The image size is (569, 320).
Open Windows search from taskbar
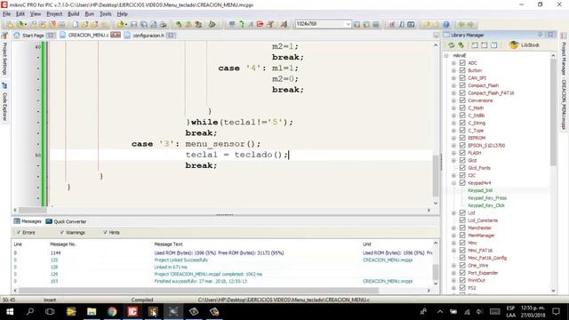[x=30, y=311]
